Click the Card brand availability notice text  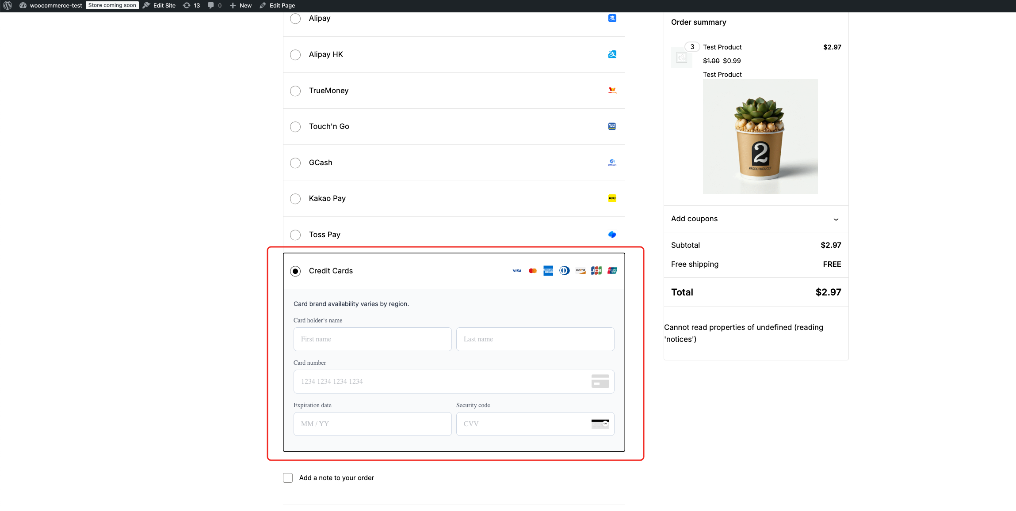351,304
